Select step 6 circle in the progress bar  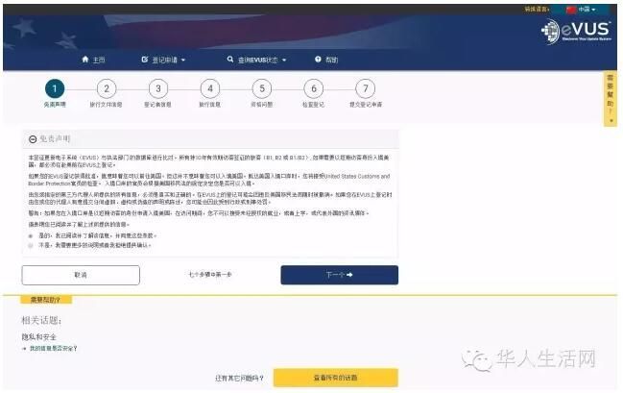pyautogui.click(x=314, y=88)
